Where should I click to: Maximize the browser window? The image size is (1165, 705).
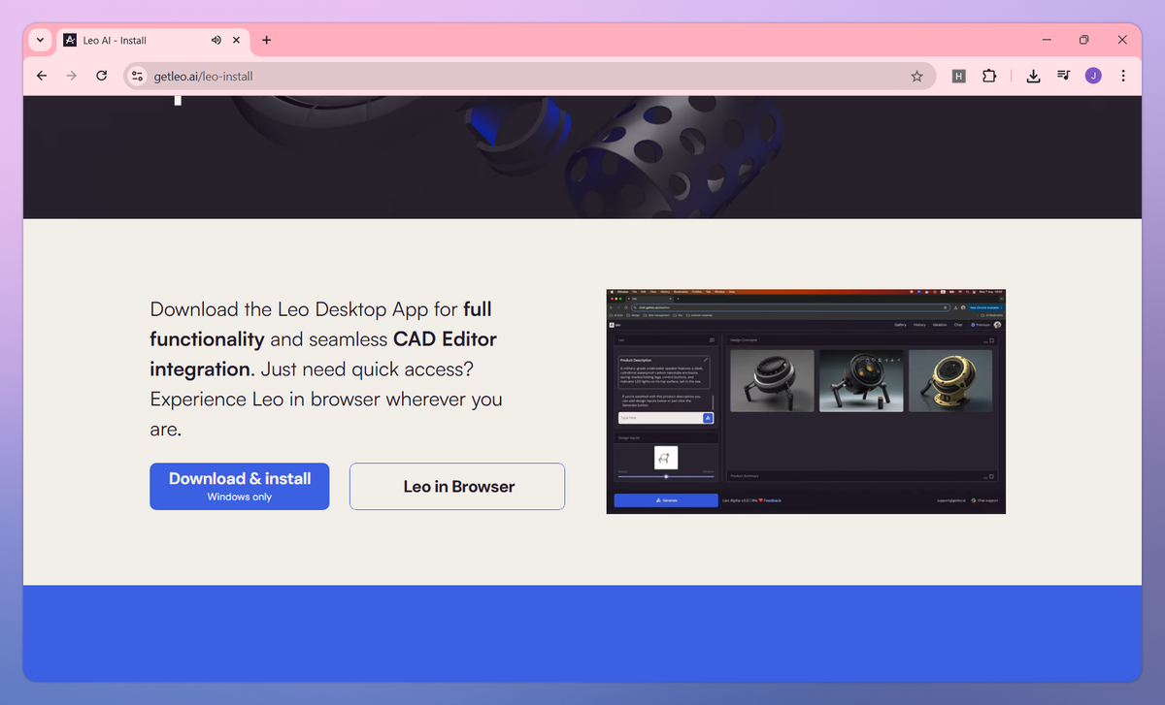1084,40
